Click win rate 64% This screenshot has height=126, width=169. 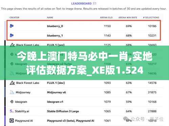pyautogui.click(x=129, y=111)
